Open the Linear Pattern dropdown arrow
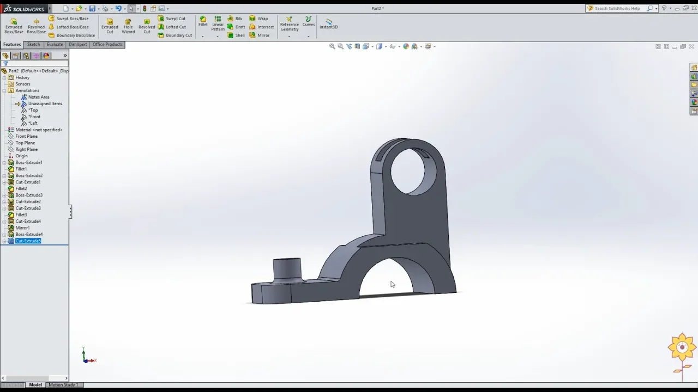698x392 pixels. pos(218,36)
